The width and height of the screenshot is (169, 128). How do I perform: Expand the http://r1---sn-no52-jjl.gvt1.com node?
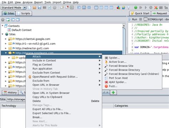tap(6, 44)
